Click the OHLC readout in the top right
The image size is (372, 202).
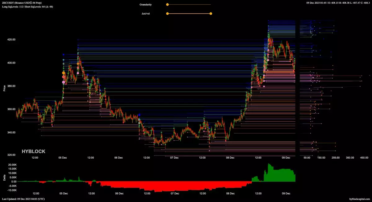(x=341, y=3)
